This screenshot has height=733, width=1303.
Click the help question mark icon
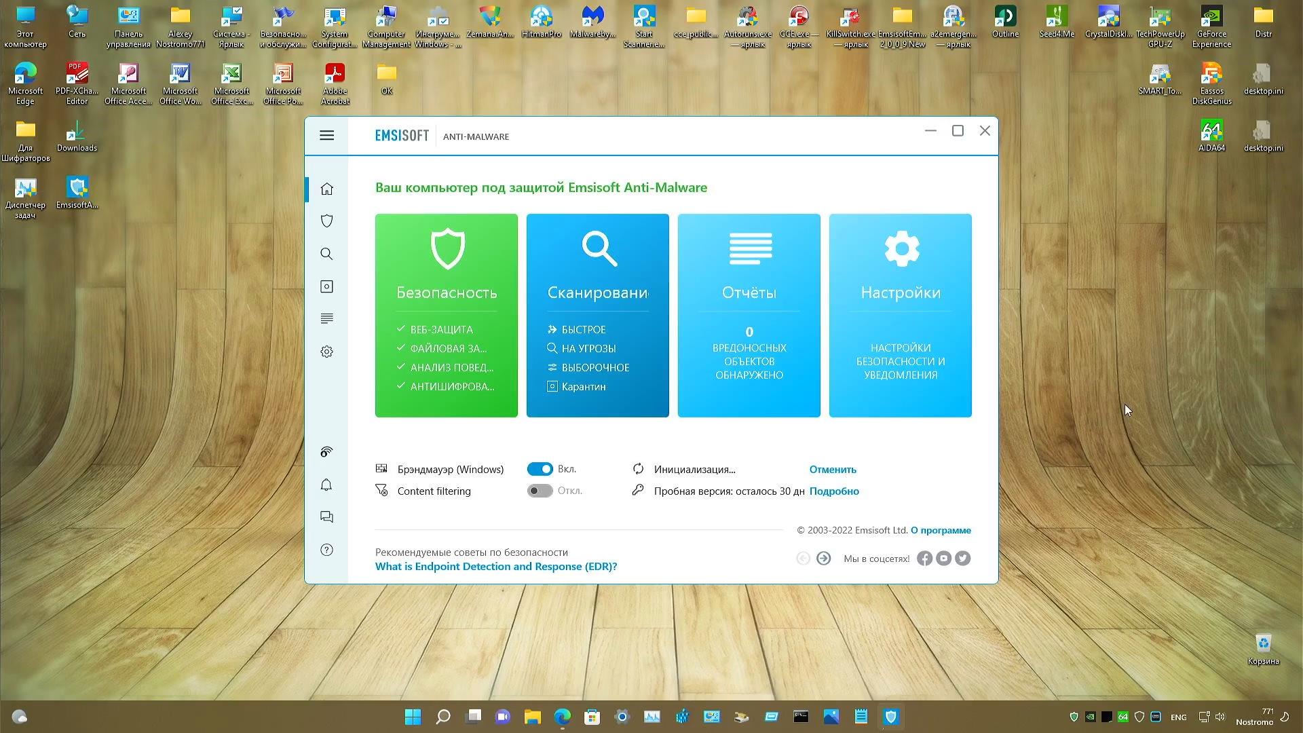tap(326, 550)
